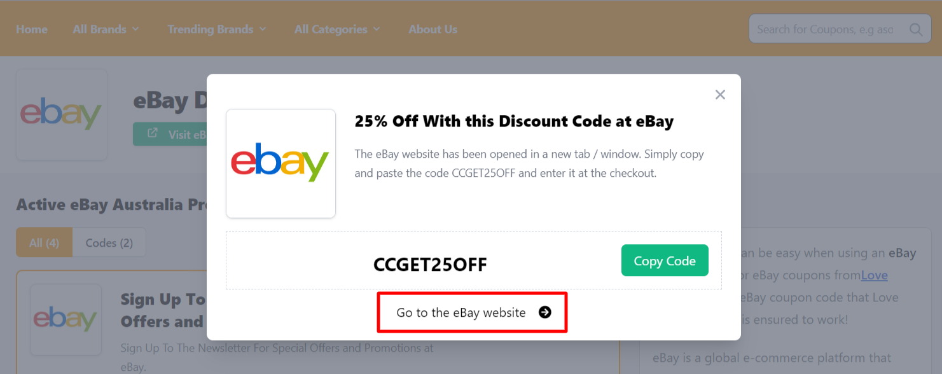Open the Home menu item

coord(31,29)
